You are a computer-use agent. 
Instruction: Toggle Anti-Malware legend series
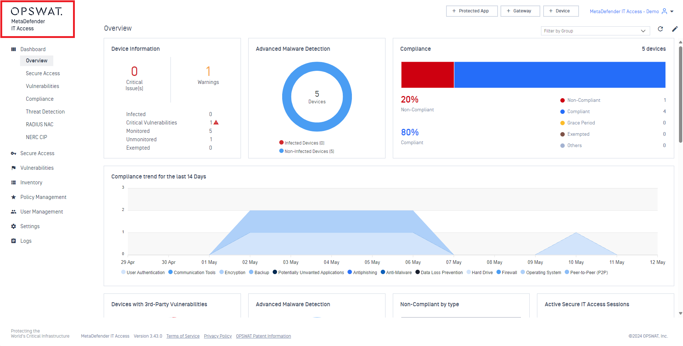click(396, 272)
